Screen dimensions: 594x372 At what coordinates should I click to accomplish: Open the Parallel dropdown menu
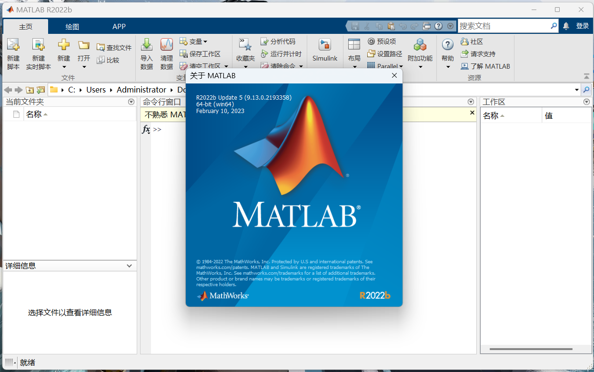pyautogui.click(x=385, y=66)
